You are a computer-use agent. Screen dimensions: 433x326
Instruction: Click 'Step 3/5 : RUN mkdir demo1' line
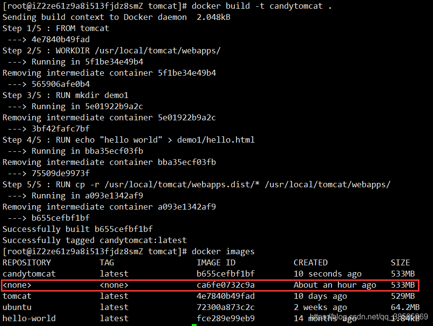click(x=66, y=95)
